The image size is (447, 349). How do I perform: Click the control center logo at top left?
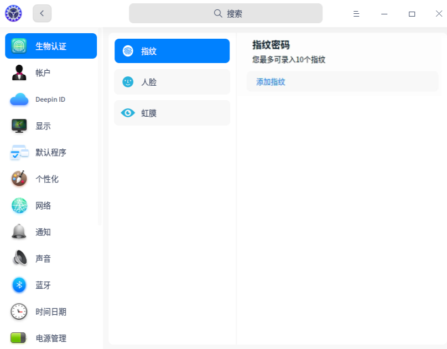[13, 13]
